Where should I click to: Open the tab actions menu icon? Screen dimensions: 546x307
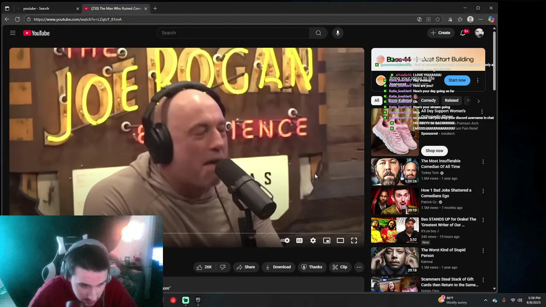(x=7, y=9)
